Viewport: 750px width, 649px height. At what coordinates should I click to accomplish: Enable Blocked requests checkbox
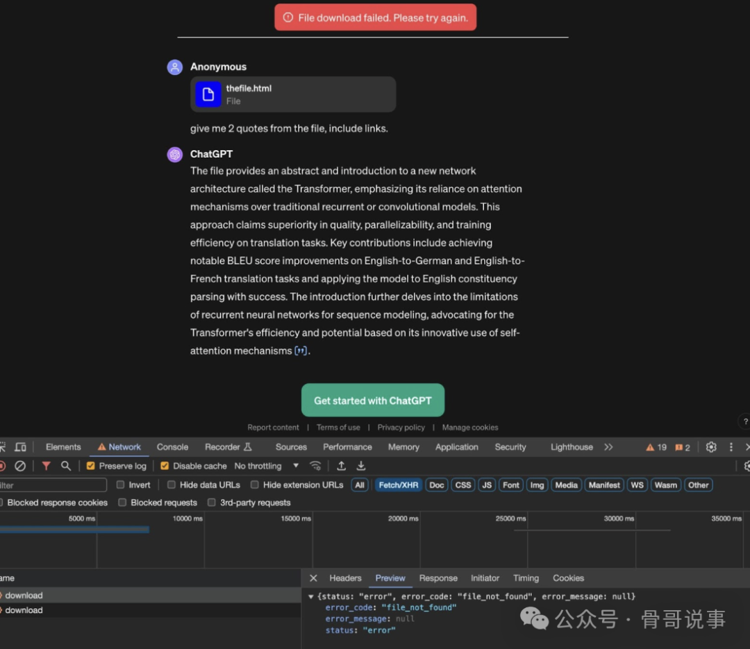pyautogui.click(x=122, y=503)
